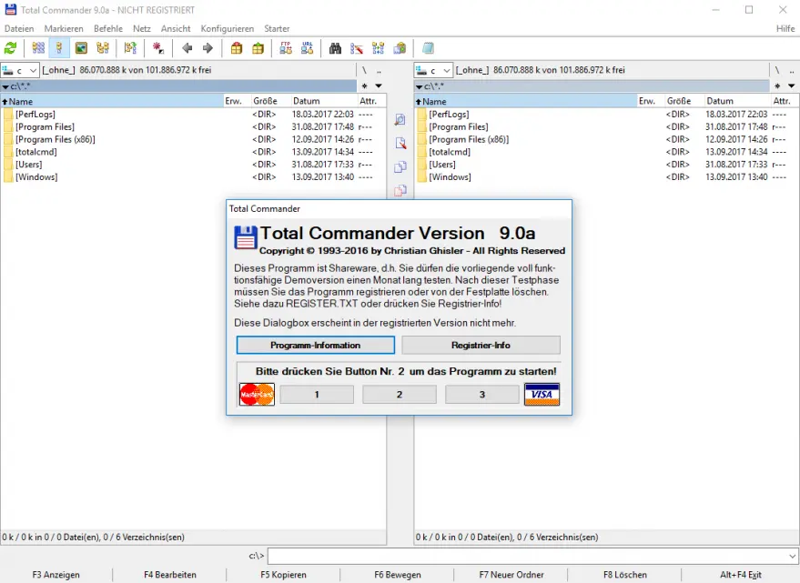Viewport: 800px width, 583px height.
Task: Sort left panel by Name column header
Action: coord(112,101)
